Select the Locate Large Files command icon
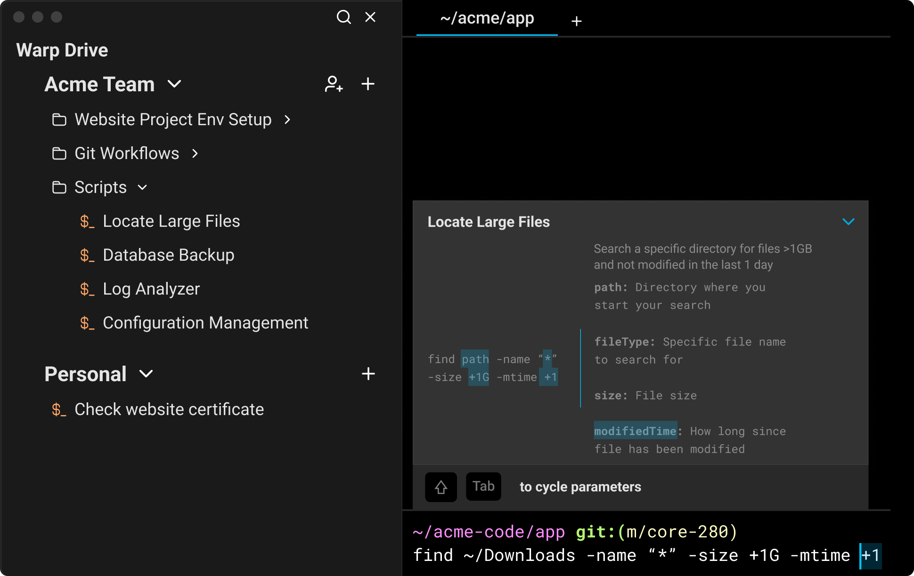The height and width of the screenshot is (576, 914). point(87,221)
